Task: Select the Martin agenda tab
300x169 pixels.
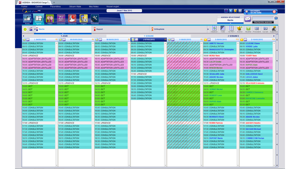Action: click(x=63, y=29)
